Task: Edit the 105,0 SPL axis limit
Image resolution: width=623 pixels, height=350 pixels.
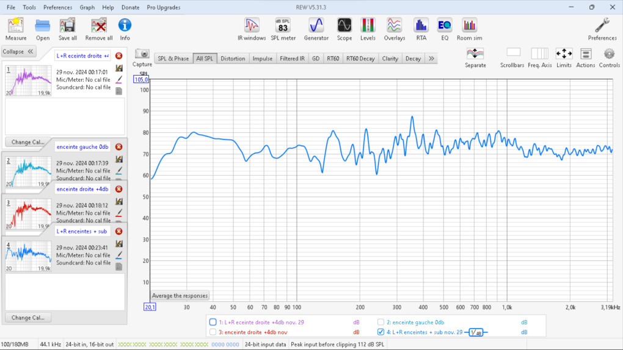Action: tap(141, 79)
